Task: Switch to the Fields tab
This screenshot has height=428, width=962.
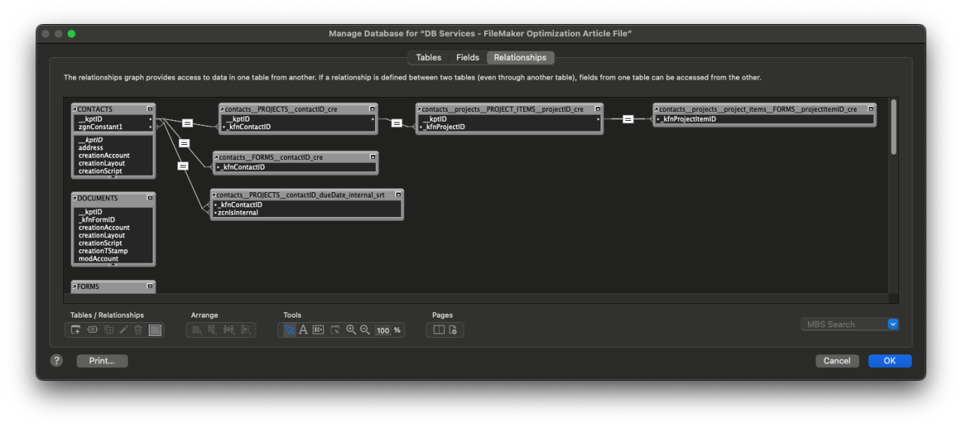Action: pyautogui.click(x=467, y=58)
